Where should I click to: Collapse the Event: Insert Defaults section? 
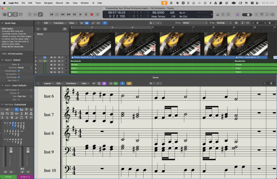(2, 85)
